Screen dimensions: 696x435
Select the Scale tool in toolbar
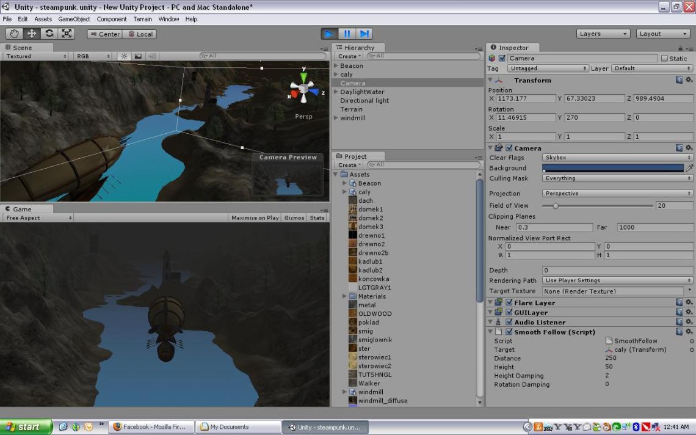[x=67, y=34]
